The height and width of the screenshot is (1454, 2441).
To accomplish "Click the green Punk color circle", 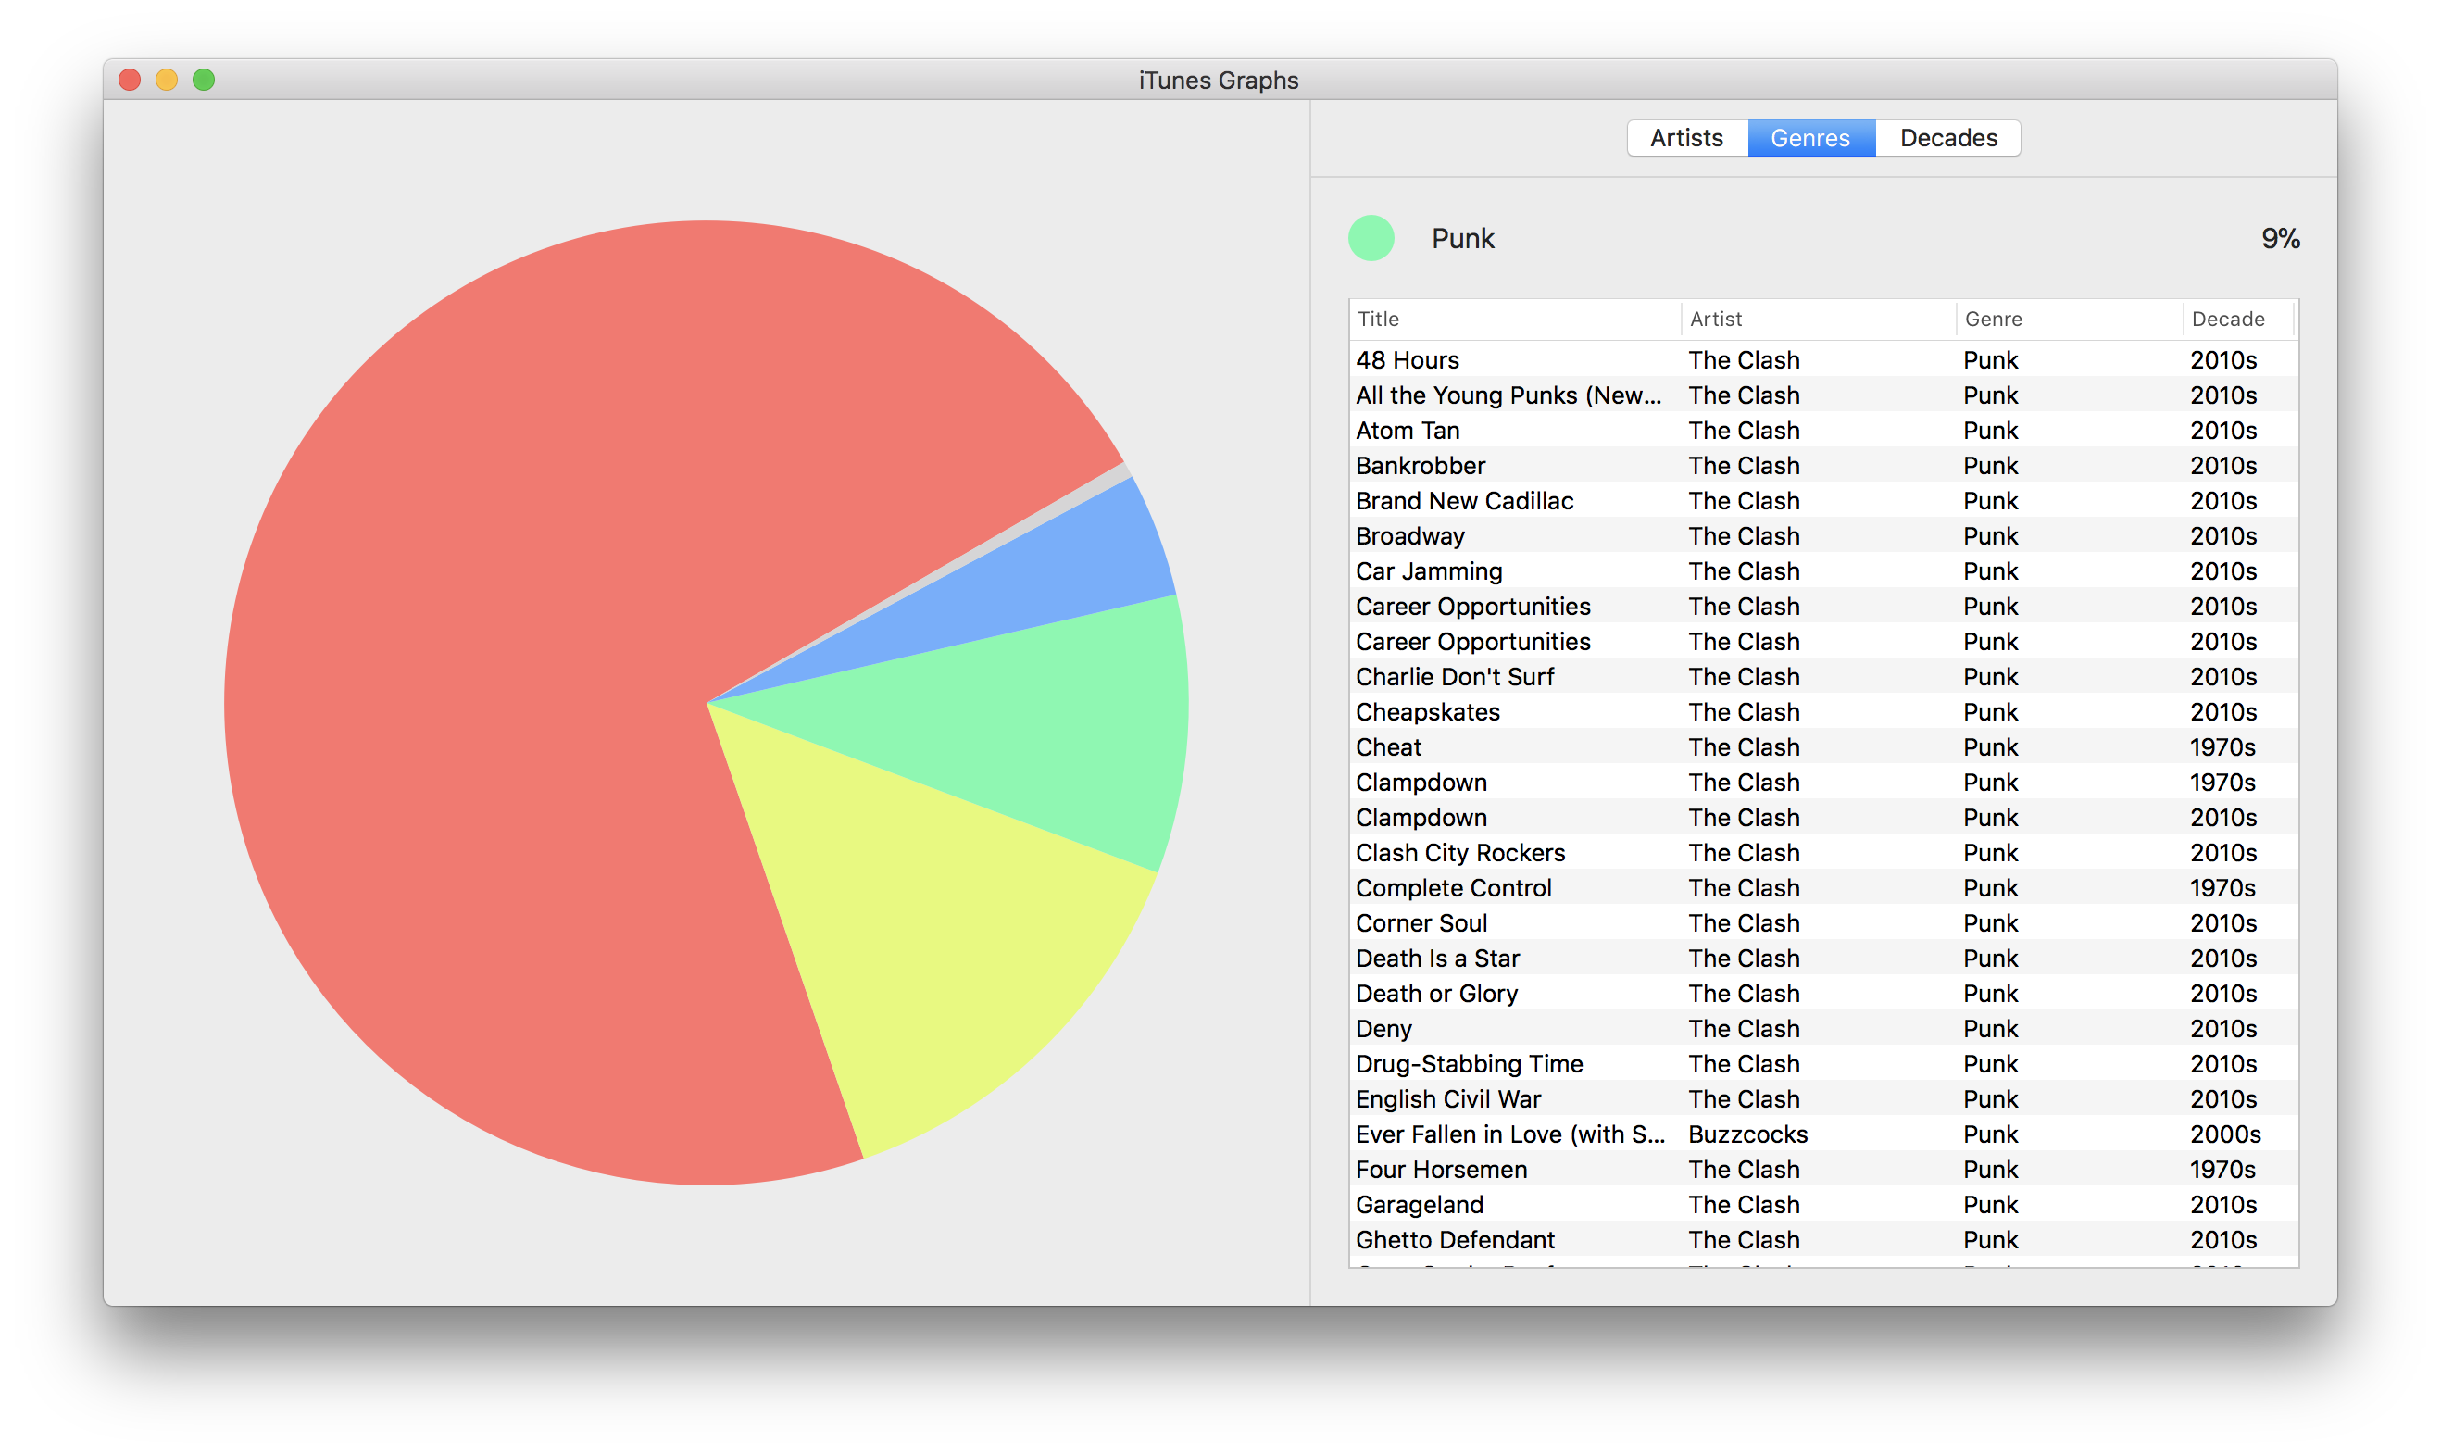I will (1371, 238).
